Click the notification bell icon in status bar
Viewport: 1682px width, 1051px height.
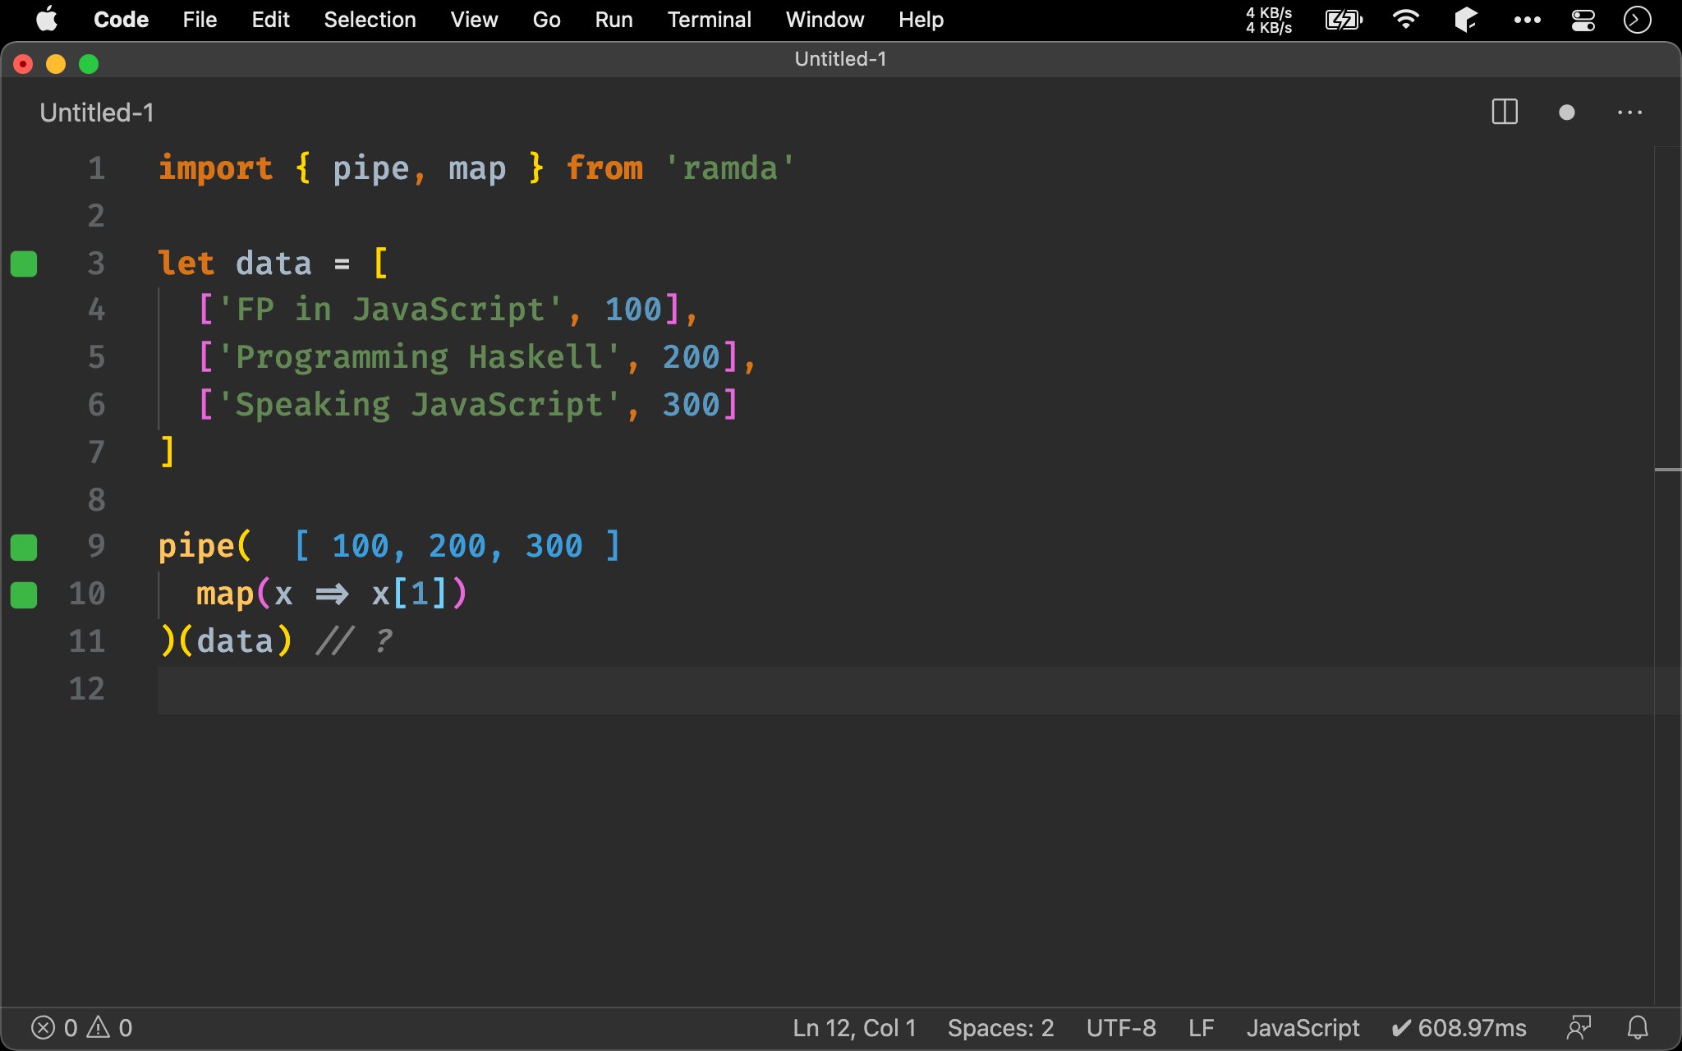[x=1637, y=1027]
